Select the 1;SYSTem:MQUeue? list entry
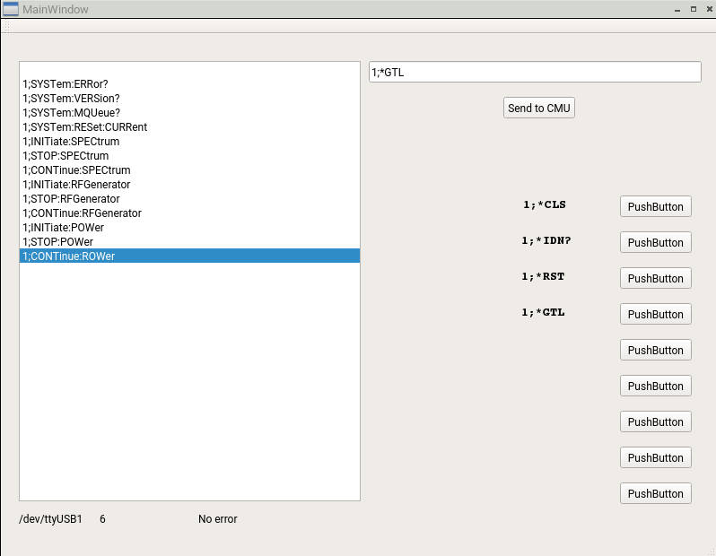 [x=189, y=113]
